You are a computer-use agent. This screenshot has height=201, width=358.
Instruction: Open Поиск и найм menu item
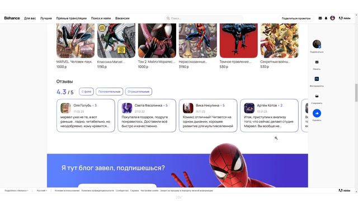(101, 18)
